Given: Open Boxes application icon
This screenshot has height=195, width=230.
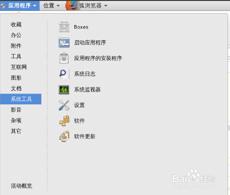Looking at the screenshot, I should pos(64,27).
